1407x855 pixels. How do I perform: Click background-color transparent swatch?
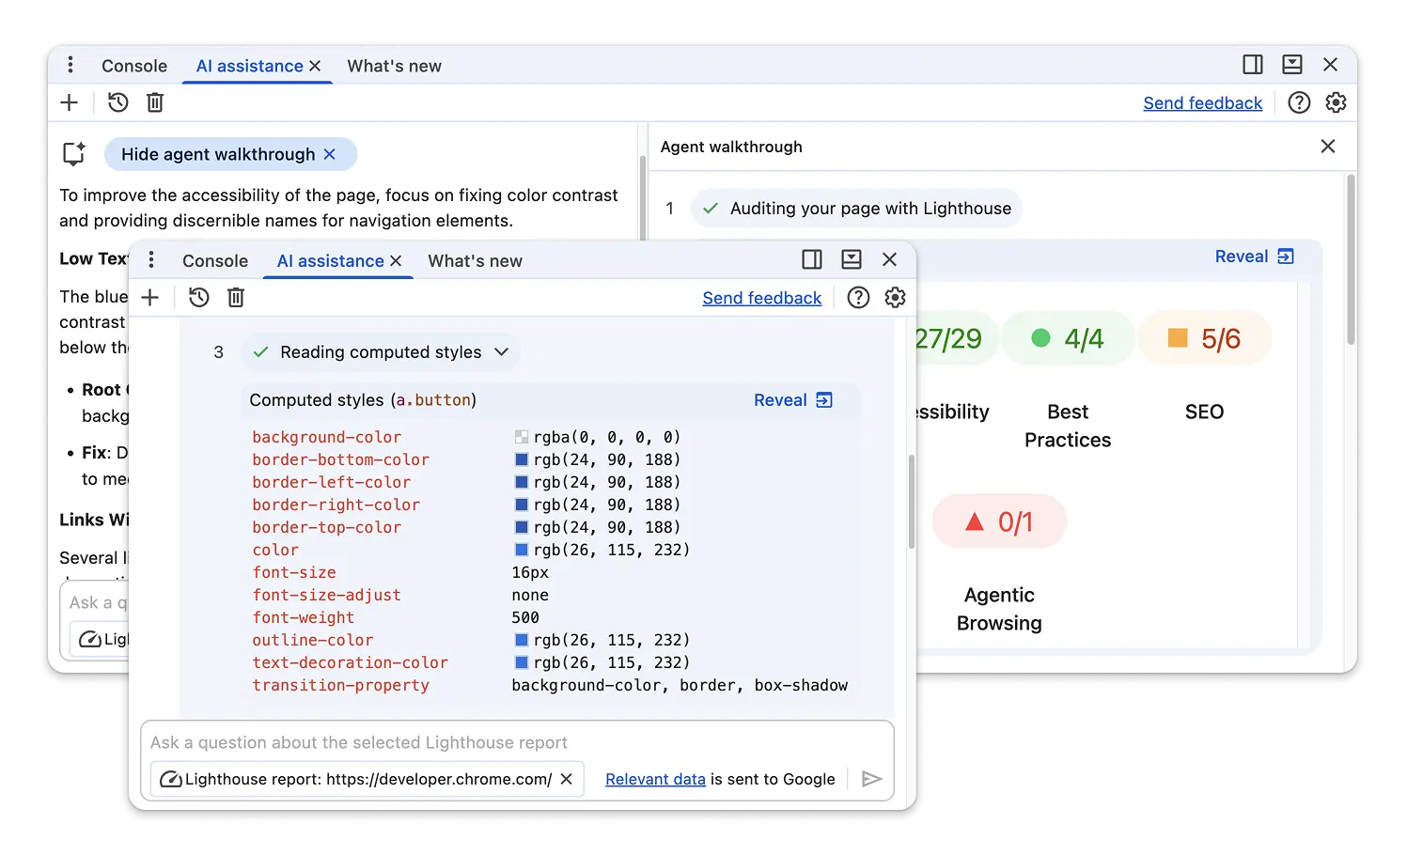click(x=522, y=437)
